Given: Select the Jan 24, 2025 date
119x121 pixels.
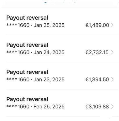Looking at the screenshot, I should click(49, 52).
